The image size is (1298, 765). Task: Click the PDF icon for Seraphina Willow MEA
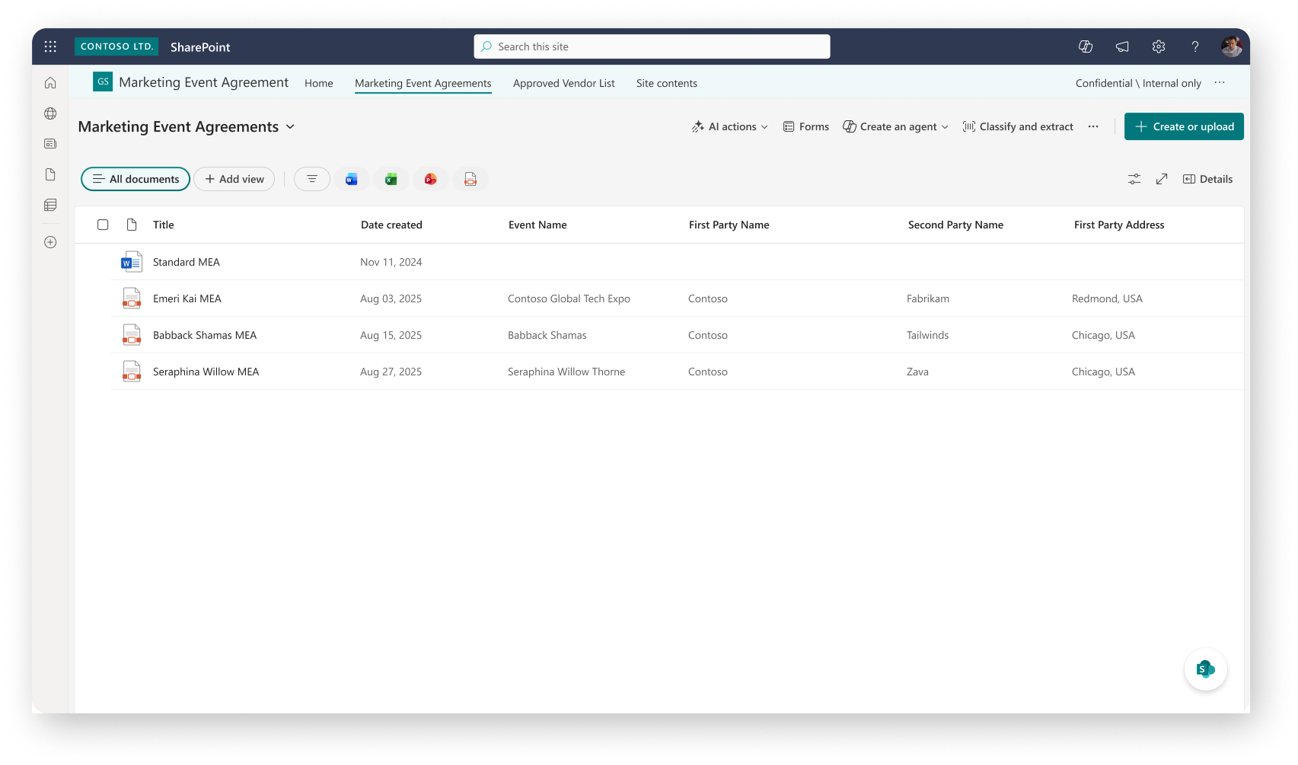pos(132,371)
